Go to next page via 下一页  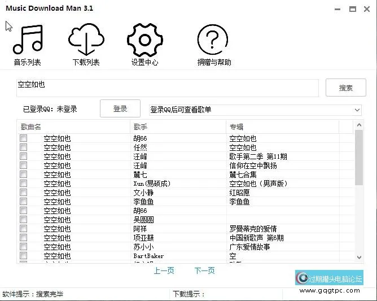tap(204, 271)
